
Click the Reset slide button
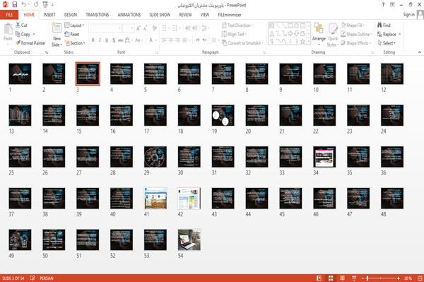(72, 34)
